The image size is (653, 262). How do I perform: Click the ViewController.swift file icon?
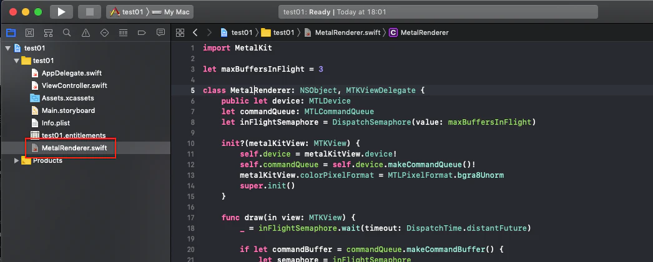tap(35, 85)
